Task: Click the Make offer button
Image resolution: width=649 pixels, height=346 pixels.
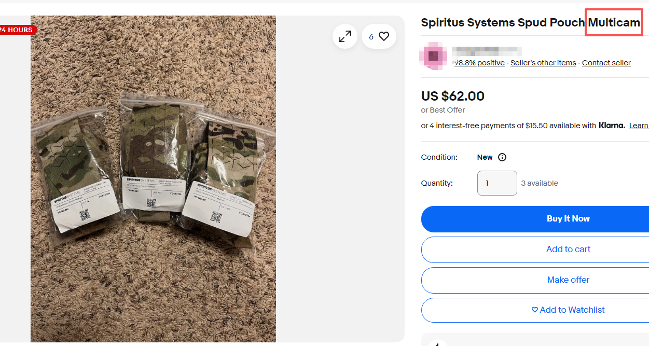Action: (x=568, y=280)
